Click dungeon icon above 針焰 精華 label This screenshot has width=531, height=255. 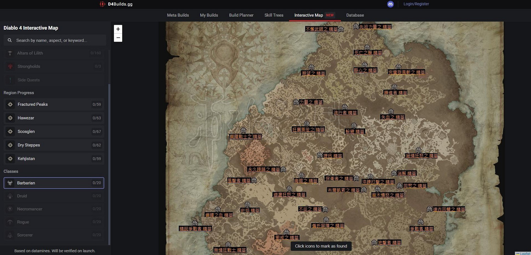click(x=247, y=205)
